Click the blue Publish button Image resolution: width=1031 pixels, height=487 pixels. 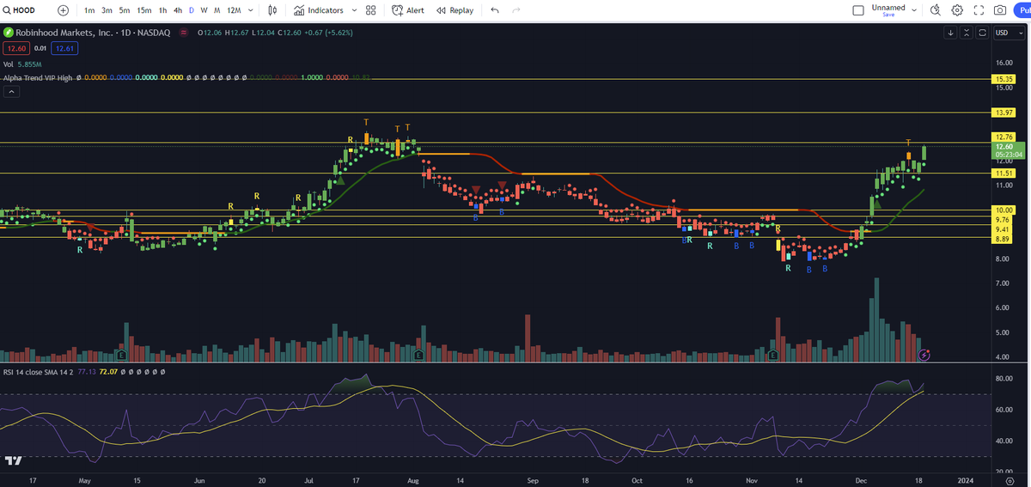[x=1022, y=10]
